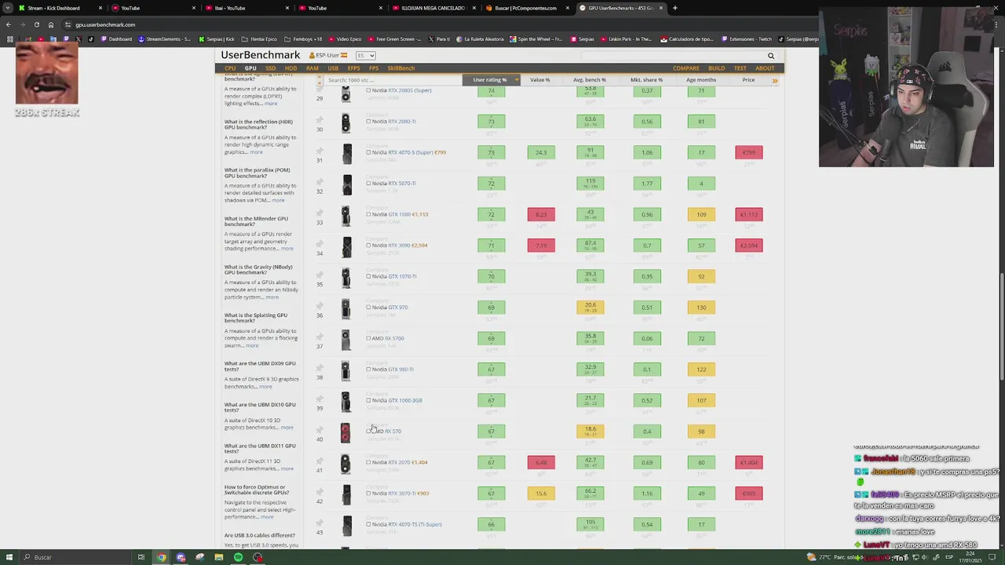Pin the GTX 1070-Ti row
The width and height of the screenshot is (1005, 565).
pyautogui.click(x=320, y=275)
